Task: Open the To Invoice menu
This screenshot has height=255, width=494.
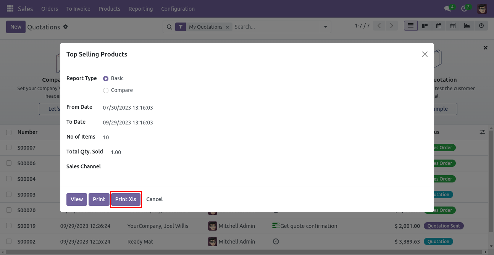Action: [78, 8]
